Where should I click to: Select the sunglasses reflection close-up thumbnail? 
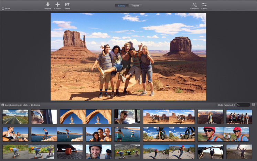tap(44, 117)
